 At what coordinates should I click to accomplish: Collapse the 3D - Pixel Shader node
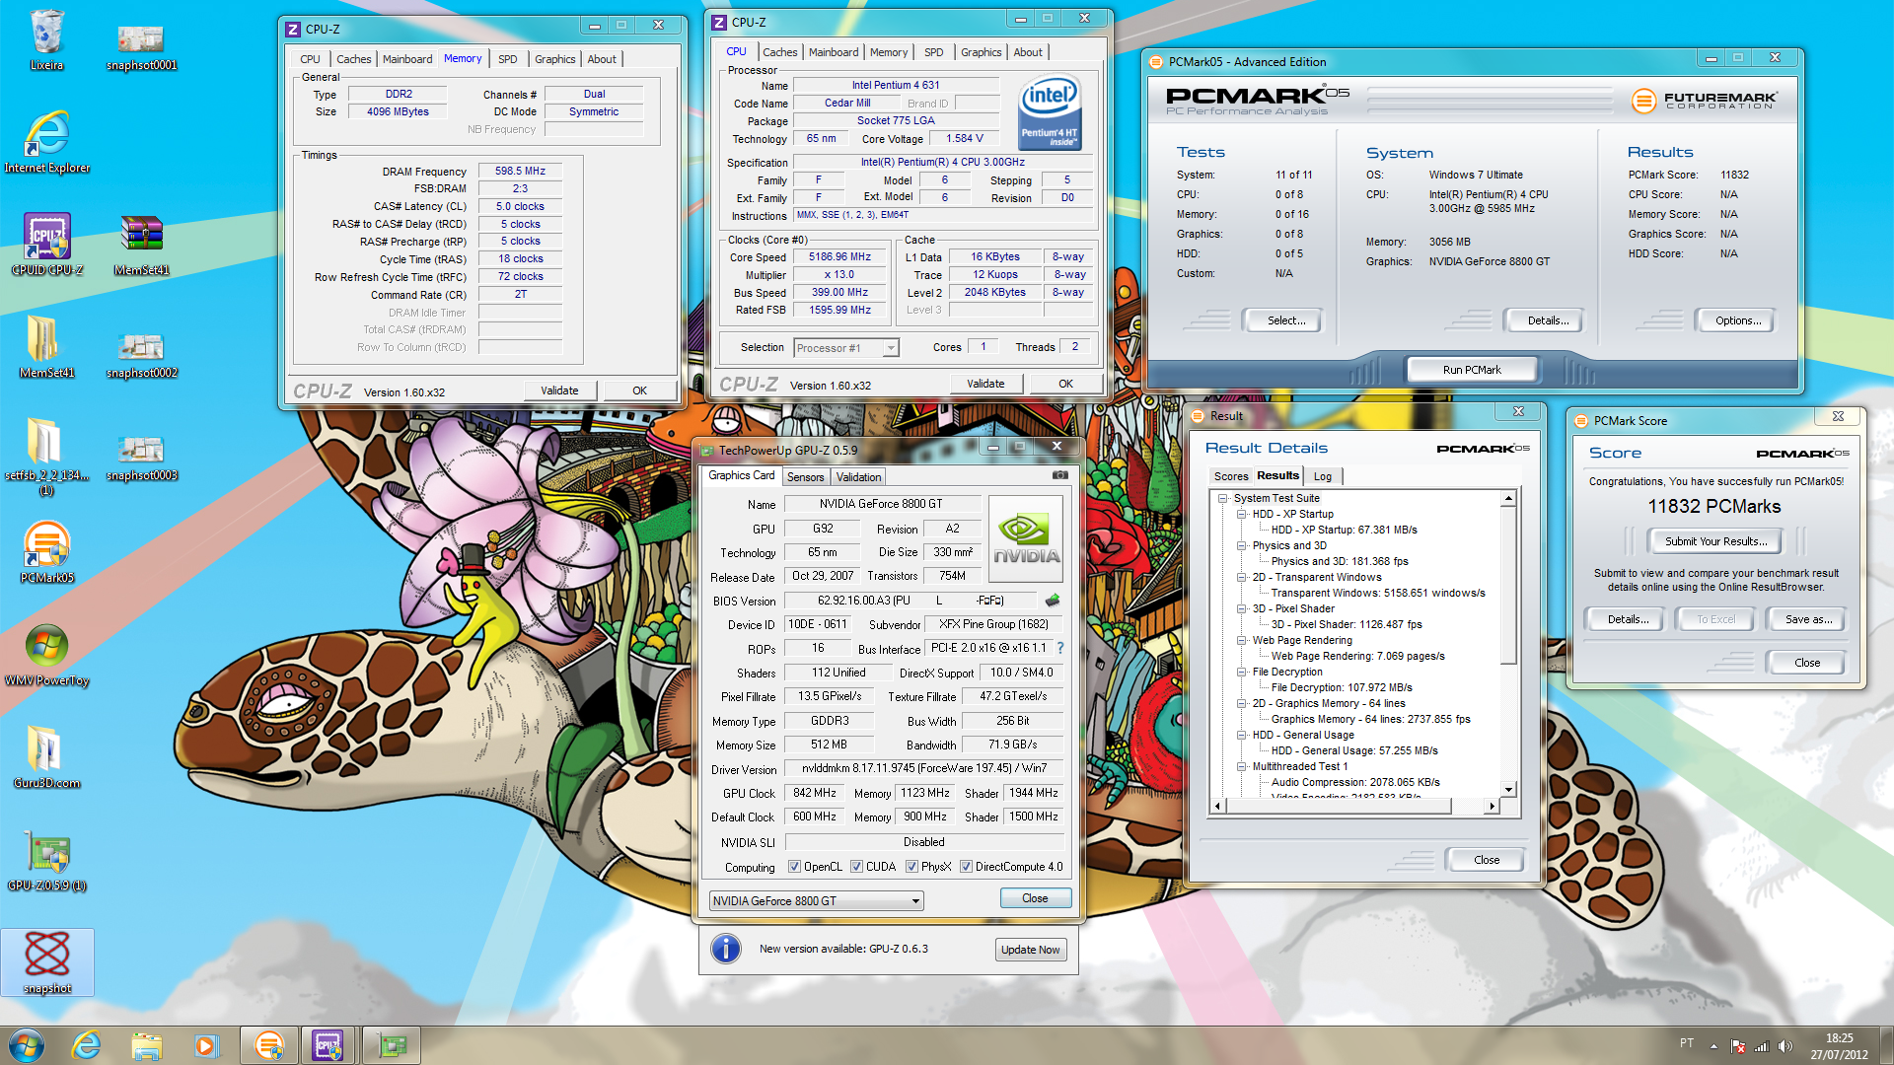[1242, 609]
